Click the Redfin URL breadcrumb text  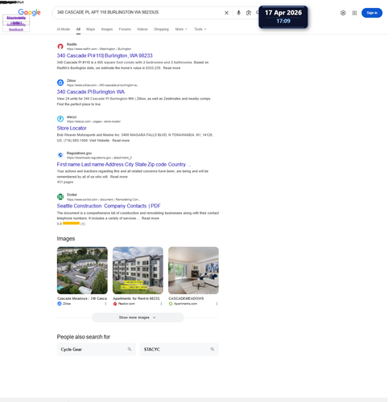click(x=99, y=49)
